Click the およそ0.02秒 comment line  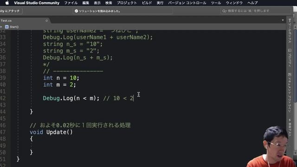pos(80,125)
